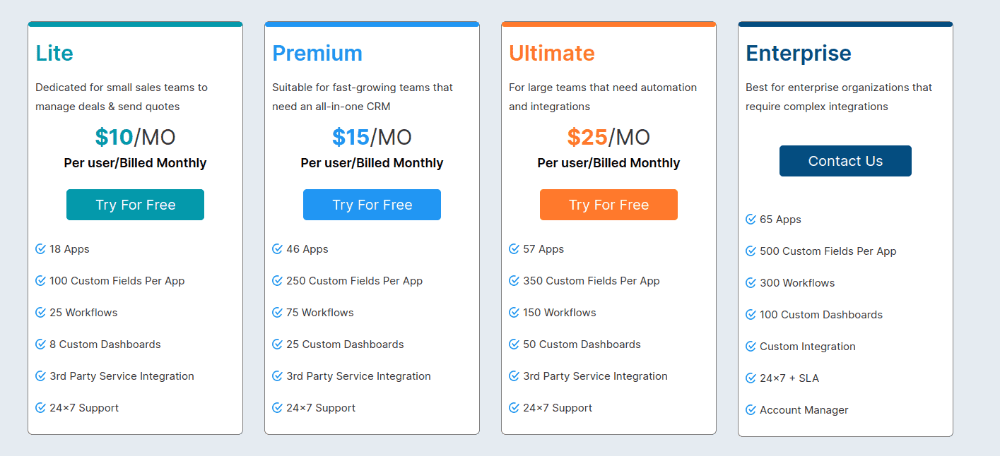Click the checkmark icon beside 57 Apps
Viewport: 1000px width, 456px height.
tap(514, 249)
